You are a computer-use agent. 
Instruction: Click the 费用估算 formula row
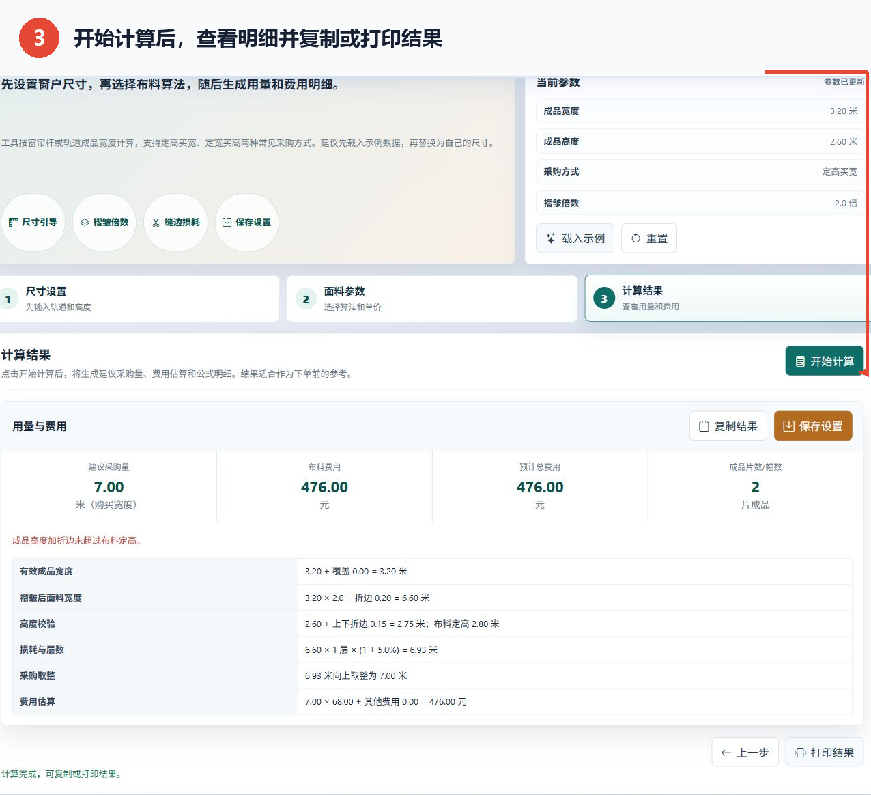coord(432,701)
